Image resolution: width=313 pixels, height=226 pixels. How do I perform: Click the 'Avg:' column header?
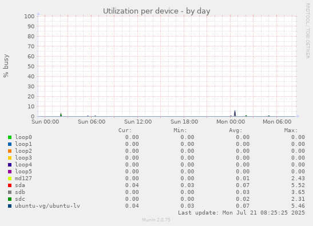[236, 130]
